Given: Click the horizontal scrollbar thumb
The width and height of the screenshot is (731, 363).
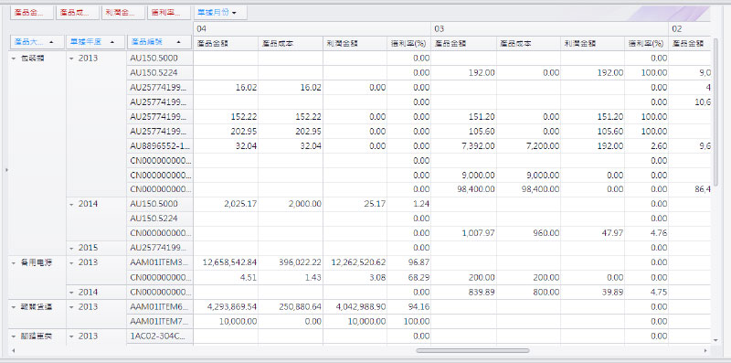Looking at the screenshot, I should point(472,350).
